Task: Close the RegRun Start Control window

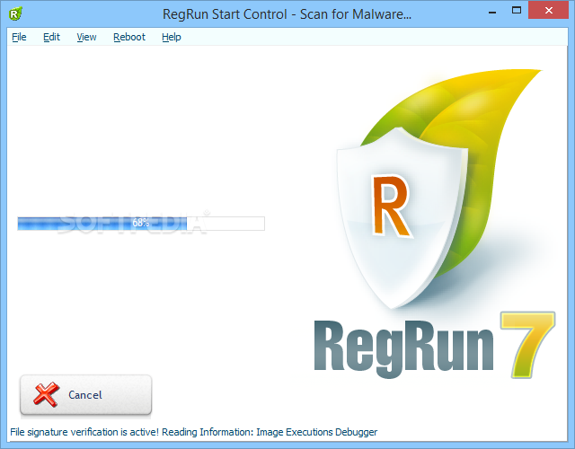Action: (x=549, y=10)
